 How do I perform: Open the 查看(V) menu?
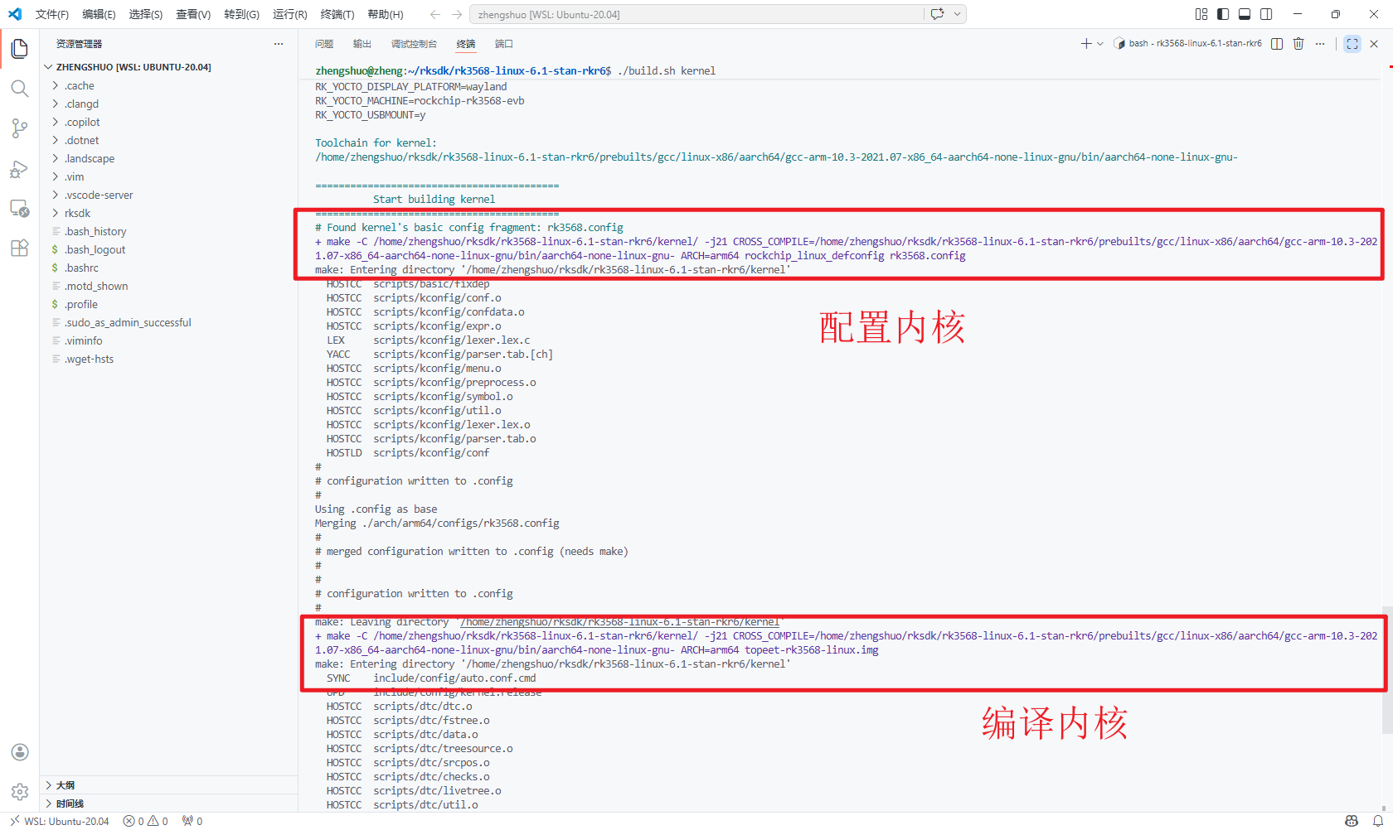tap(193, 14)
